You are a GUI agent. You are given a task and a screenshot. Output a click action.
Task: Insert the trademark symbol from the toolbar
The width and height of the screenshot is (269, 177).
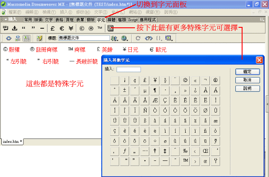(x=100, y=28)
